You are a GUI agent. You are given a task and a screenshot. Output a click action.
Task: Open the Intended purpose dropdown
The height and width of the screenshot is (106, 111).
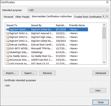click(x=68, y=10)
